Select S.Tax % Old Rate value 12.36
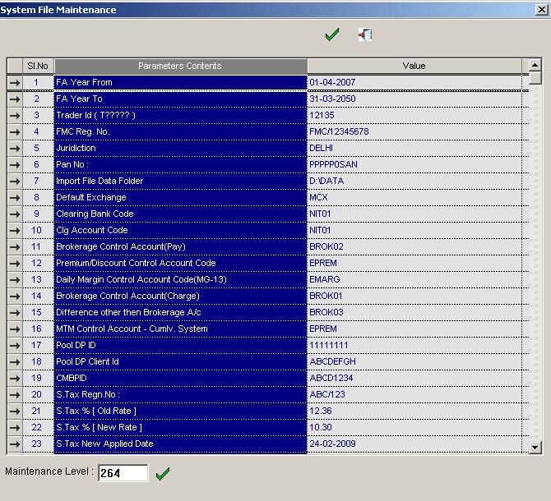The height and width of the screenshot is (501, 551). [414, 411]
